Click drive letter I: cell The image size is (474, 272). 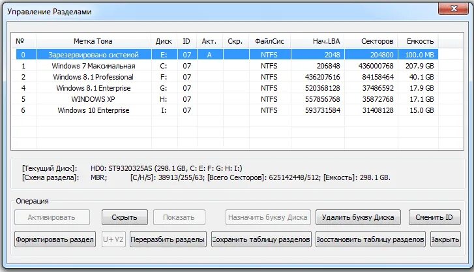tap(164, 110)
